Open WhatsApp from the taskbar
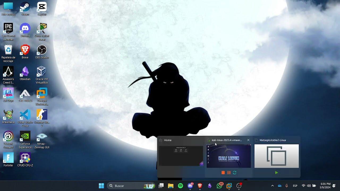The width and height of the screenshot is (340, 191). (219, 186)
